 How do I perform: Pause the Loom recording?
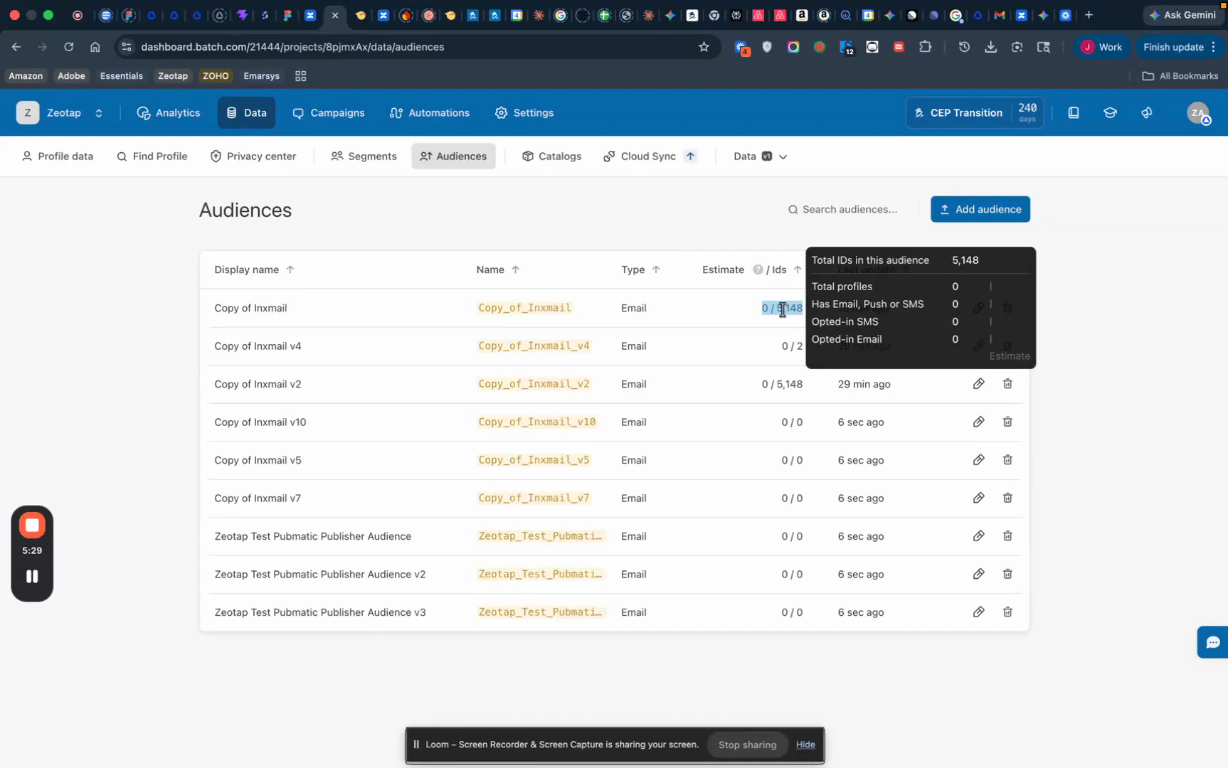pyautogui.click(x=32, y=577)
